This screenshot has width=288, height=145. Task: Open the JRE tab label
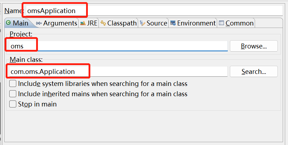(x=92, y=23)
